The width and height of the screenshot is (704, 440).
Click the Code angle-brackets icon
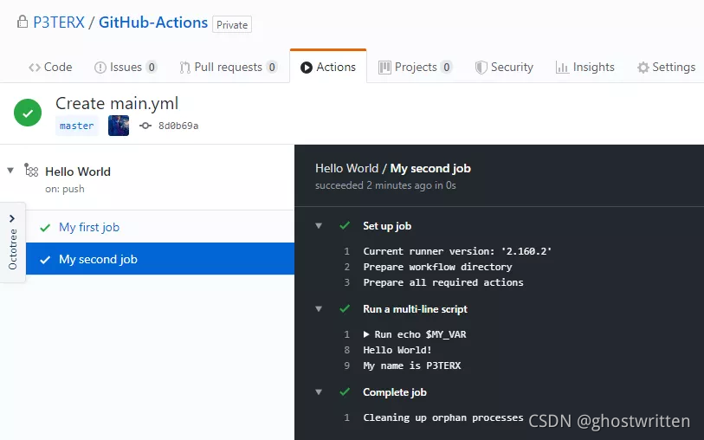pyautogui.click(x=35, y=68)
